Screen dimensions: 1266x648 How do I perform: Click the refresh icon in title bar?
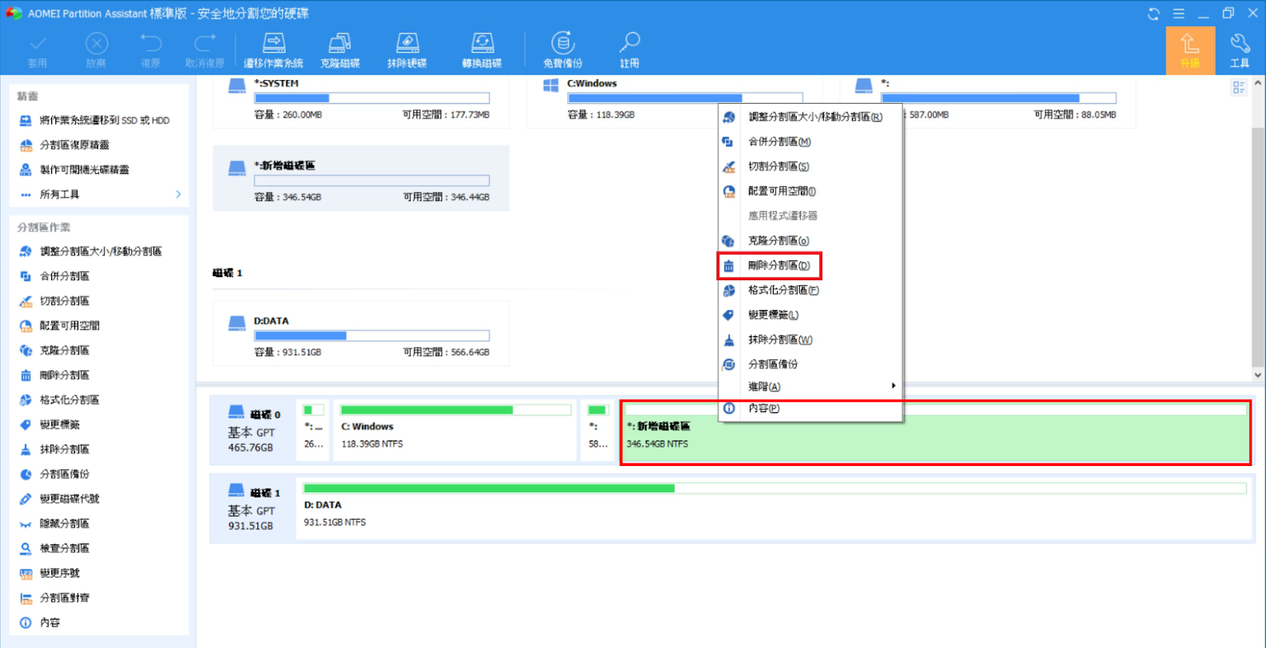point(1154,13)
